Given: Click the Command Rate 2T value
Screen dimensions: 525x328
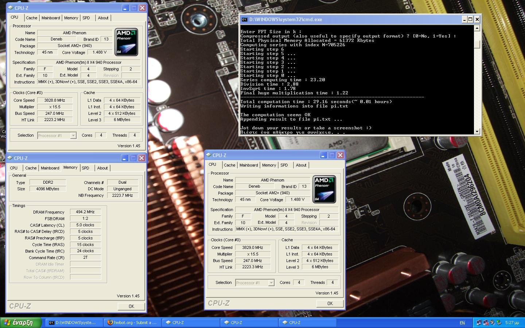Looking at the screenshot, I should [85, 257].
